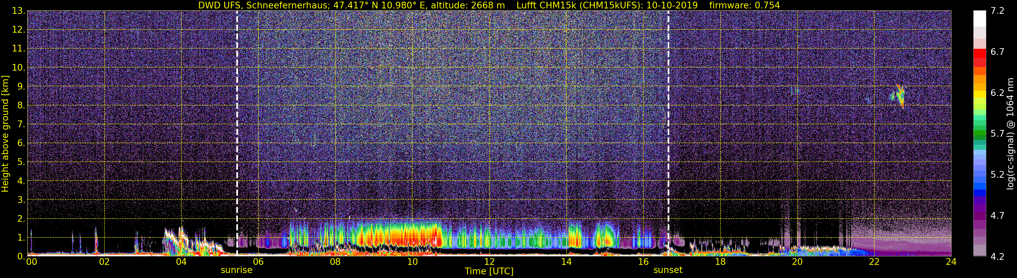Click the time tick label '24'
Image resolution: width=1017 pixels, height=278 pixels.
951,262
